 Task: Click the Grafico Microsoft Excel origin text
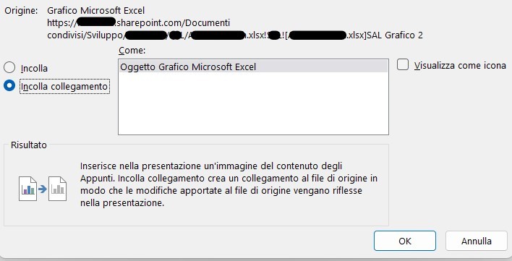tap(96, 10)
